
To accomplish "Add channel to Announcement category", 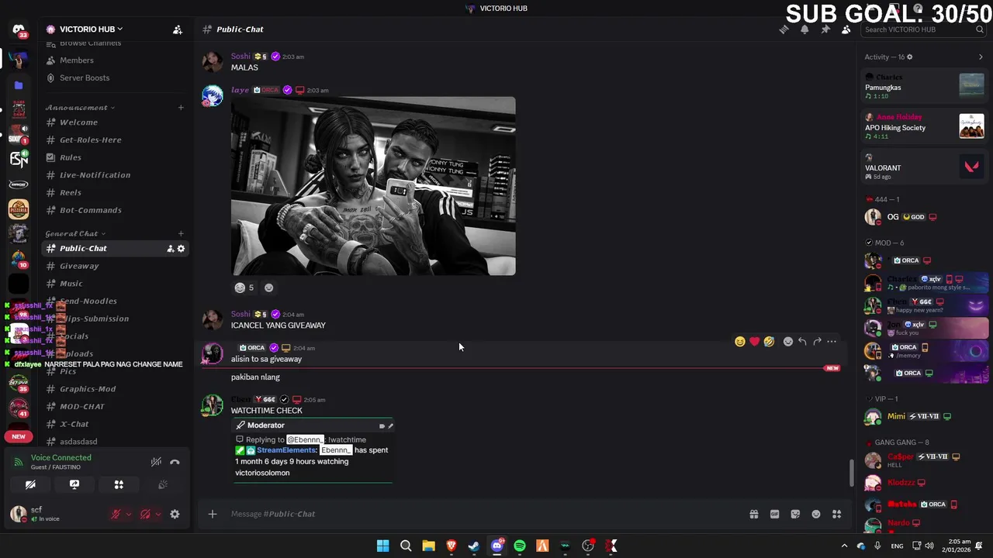I will [x=181, y=108].
